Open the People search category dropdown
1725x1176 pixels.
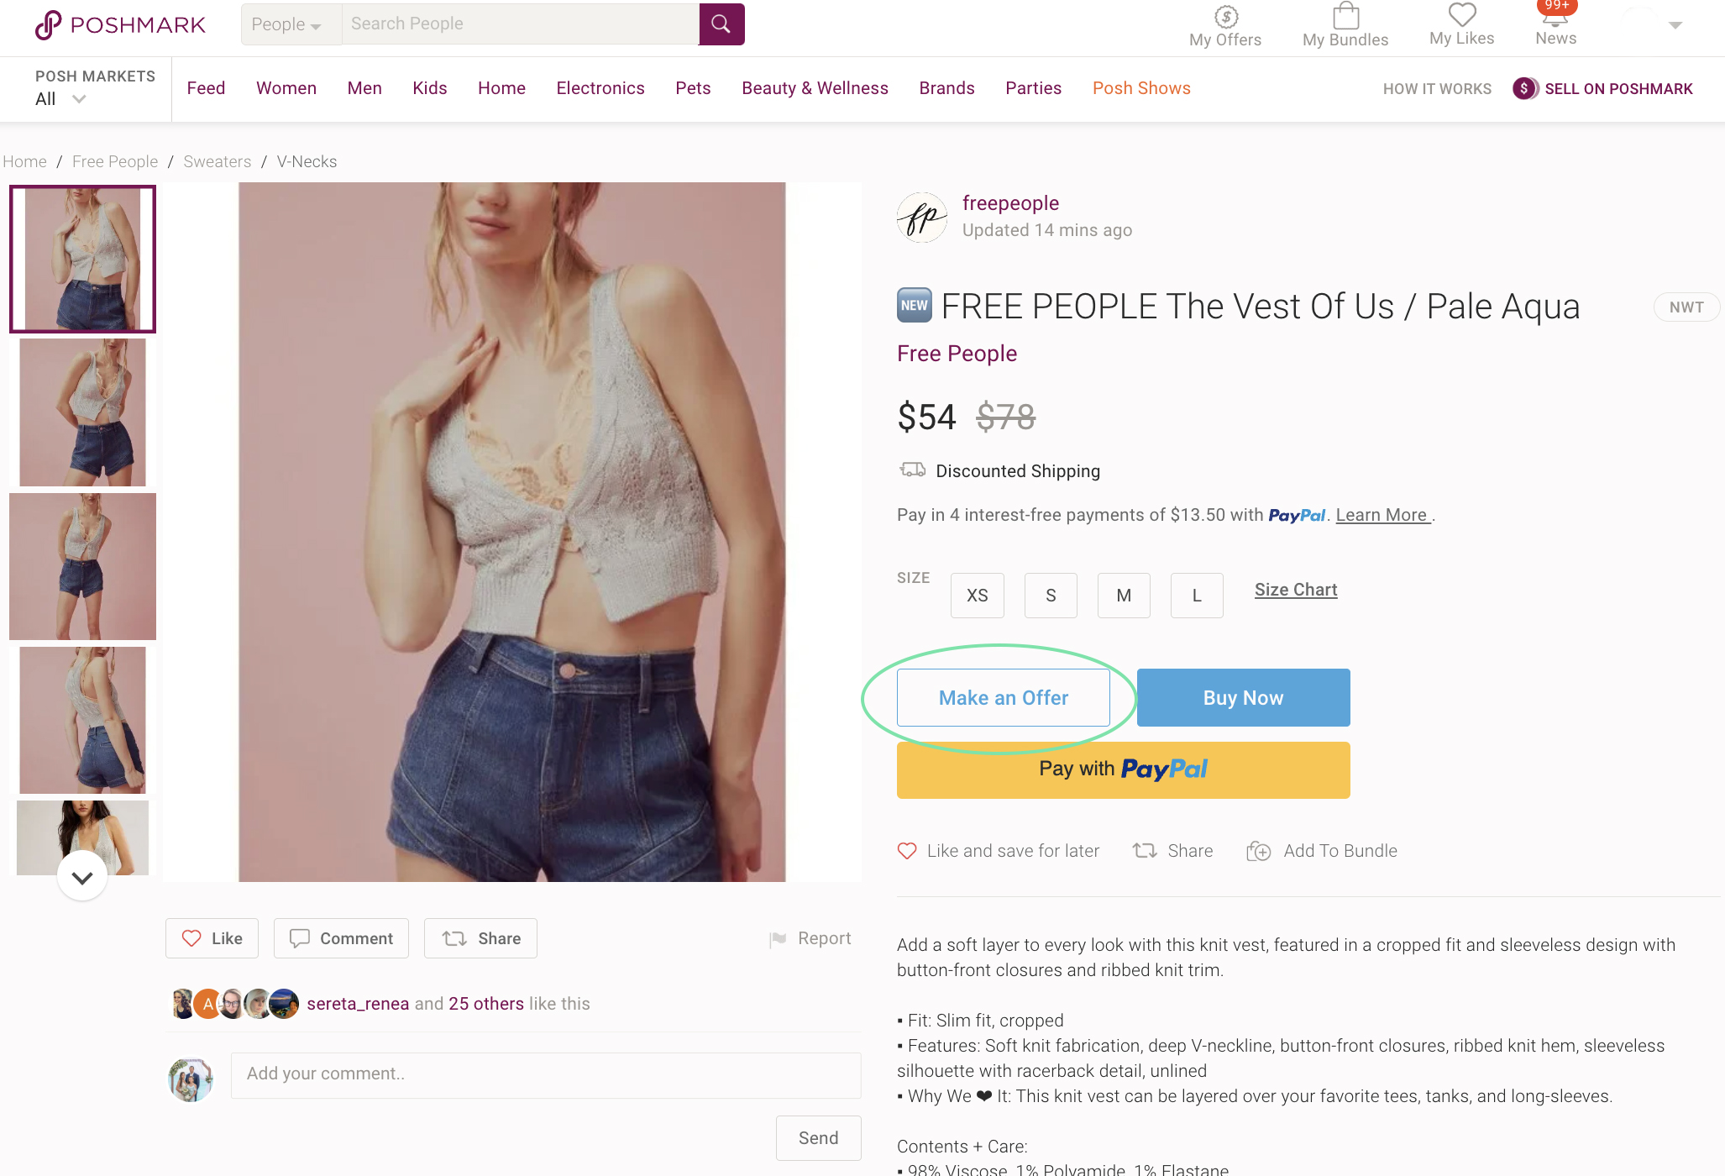click(288, 25)
